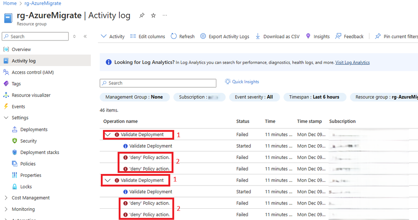Open the first Started Validate Deployment entry
The height and width of the screenshot is (220, 418).
pos(151,146)
